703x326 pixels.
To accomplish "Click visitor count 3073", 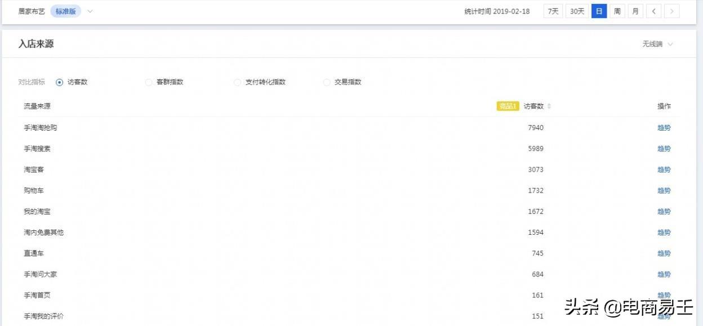I will click(x=536, y=169).
